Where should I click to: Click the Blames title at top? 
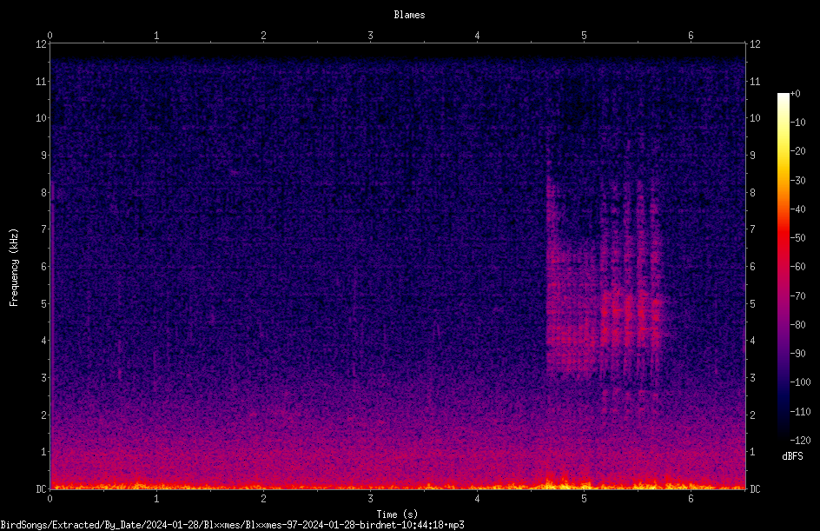click(x=409, y=15)
